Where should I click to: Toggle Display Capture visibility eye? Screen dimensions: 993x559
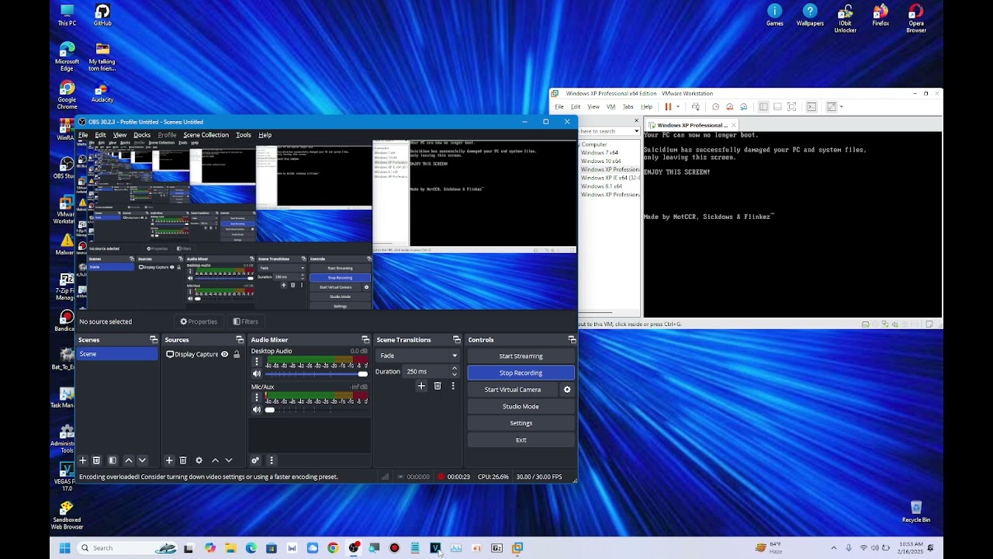coord(225,354)
